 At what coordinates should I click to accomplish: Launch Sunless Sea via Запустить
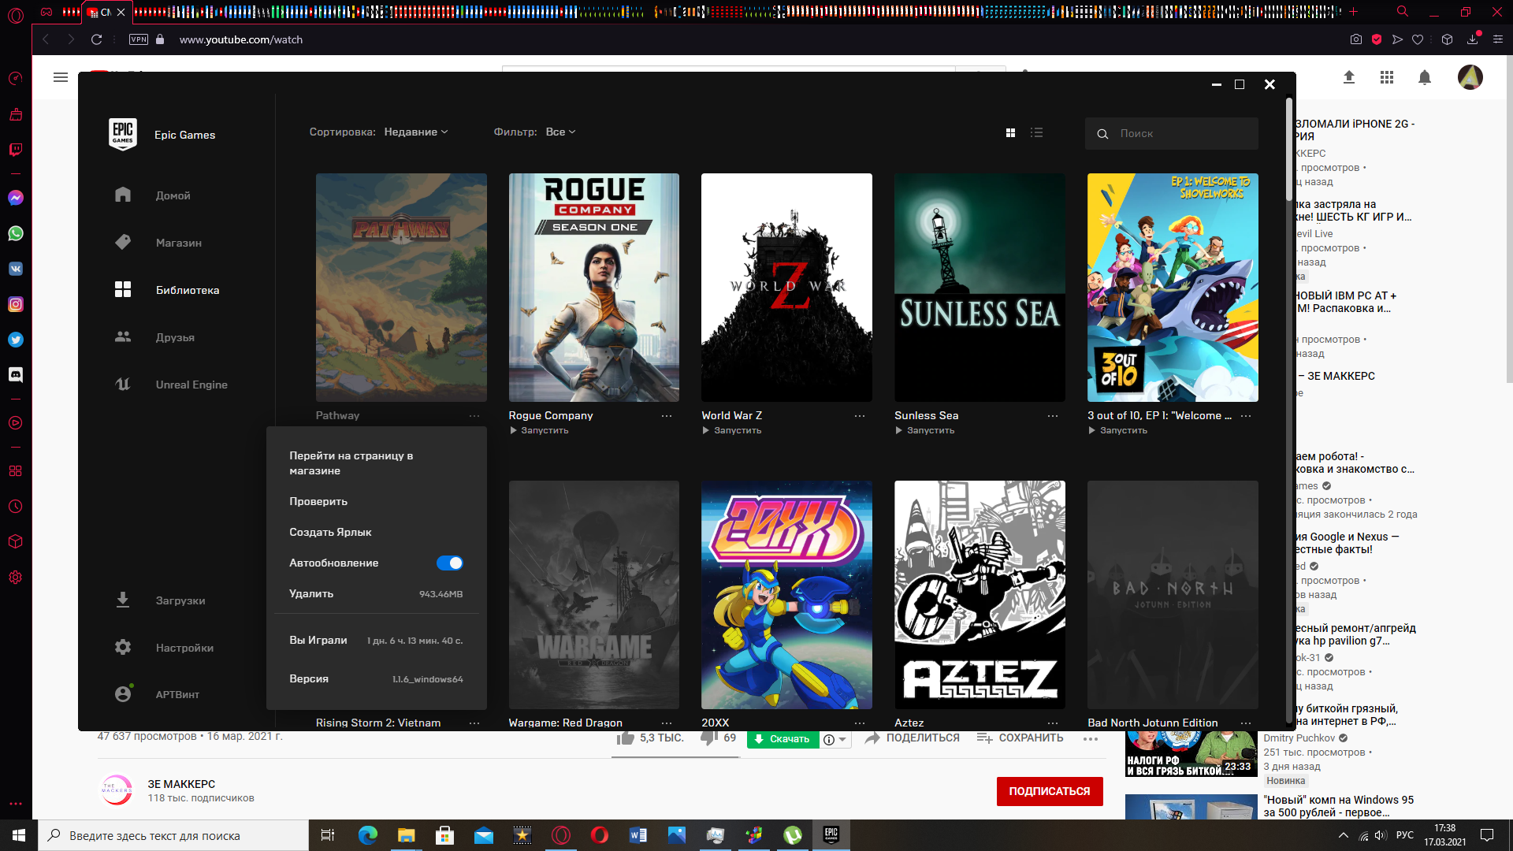924,430
